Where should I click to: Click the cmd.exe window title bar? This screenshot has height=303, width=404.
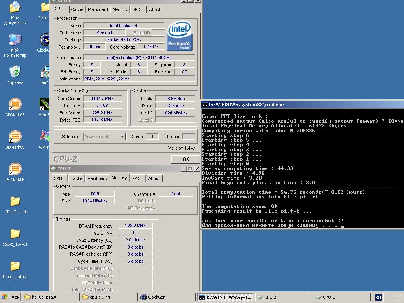tap(302, 105)
